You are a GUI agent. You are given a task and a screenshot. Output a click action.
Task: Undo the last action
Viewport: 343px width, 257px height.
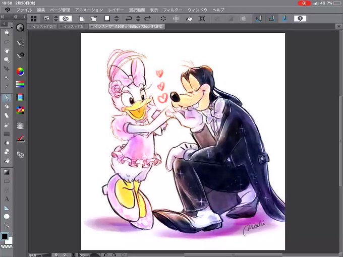point(129,19)
